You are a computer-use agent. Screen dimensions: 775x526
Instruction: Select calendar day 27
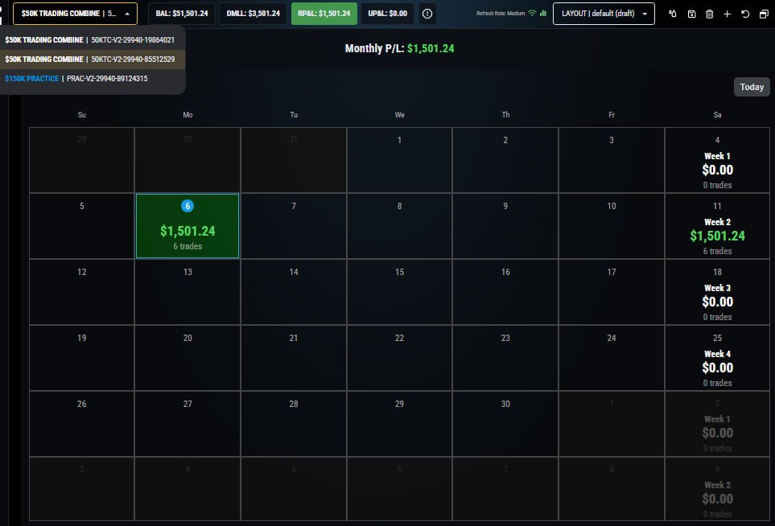[x=188, y=424]
